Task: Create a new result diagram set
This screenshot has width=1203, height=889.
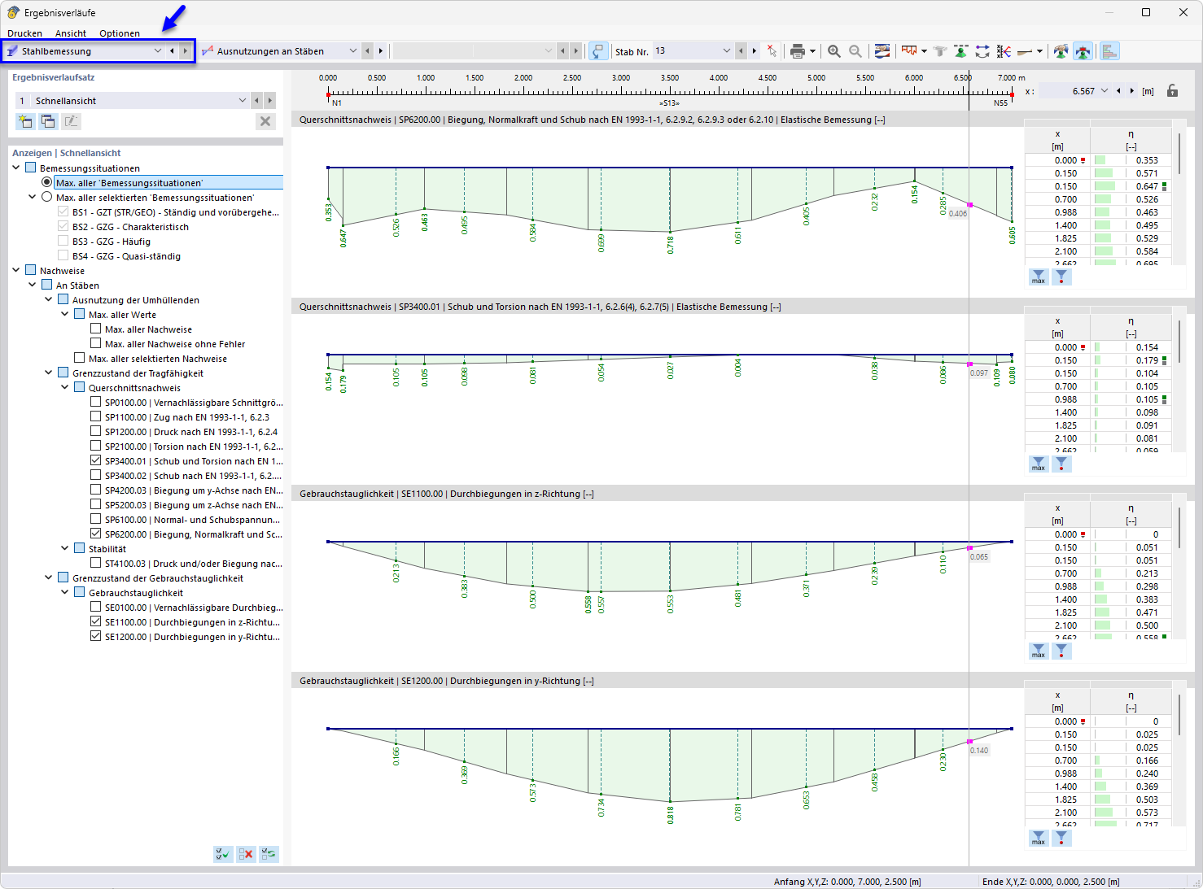Action: tap(25, 121)
